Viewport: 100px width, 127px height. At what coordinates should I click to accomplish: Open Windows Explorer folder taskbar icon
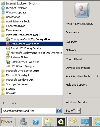click(48, 122)
